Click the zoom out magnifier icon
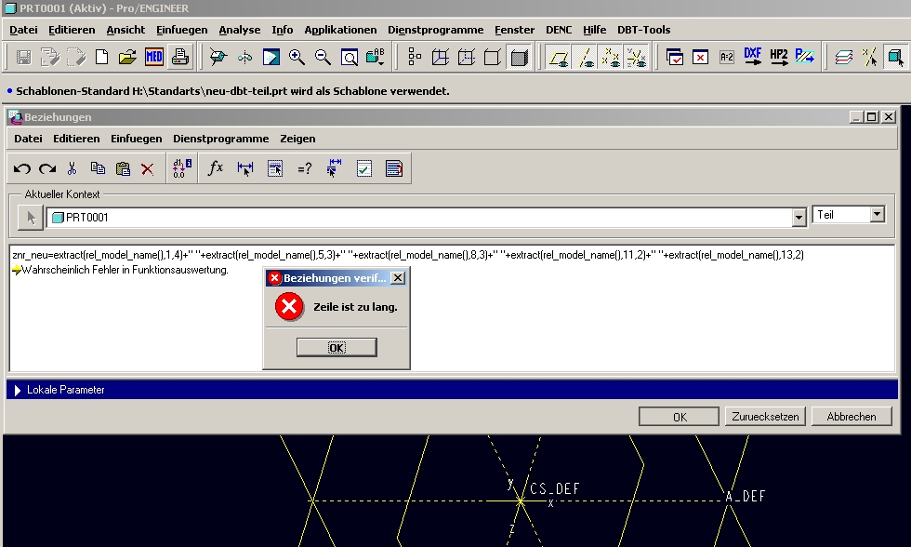This screenshot has height=547, width=911. (323, 57)
